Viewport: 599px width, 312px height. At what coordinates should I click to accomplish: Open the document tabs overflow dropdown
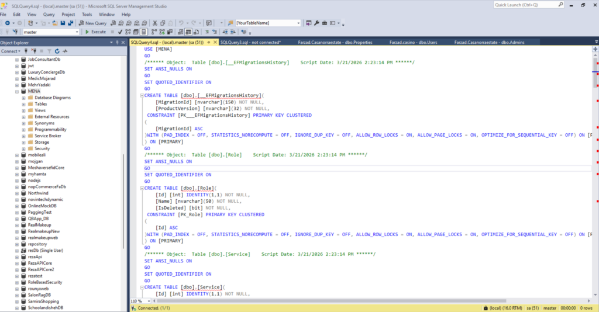[x=596, y=42]
